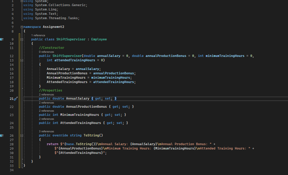View "2 references" for AttendedTrainingHours property
The image size is (288, 175).
point(46,119)
